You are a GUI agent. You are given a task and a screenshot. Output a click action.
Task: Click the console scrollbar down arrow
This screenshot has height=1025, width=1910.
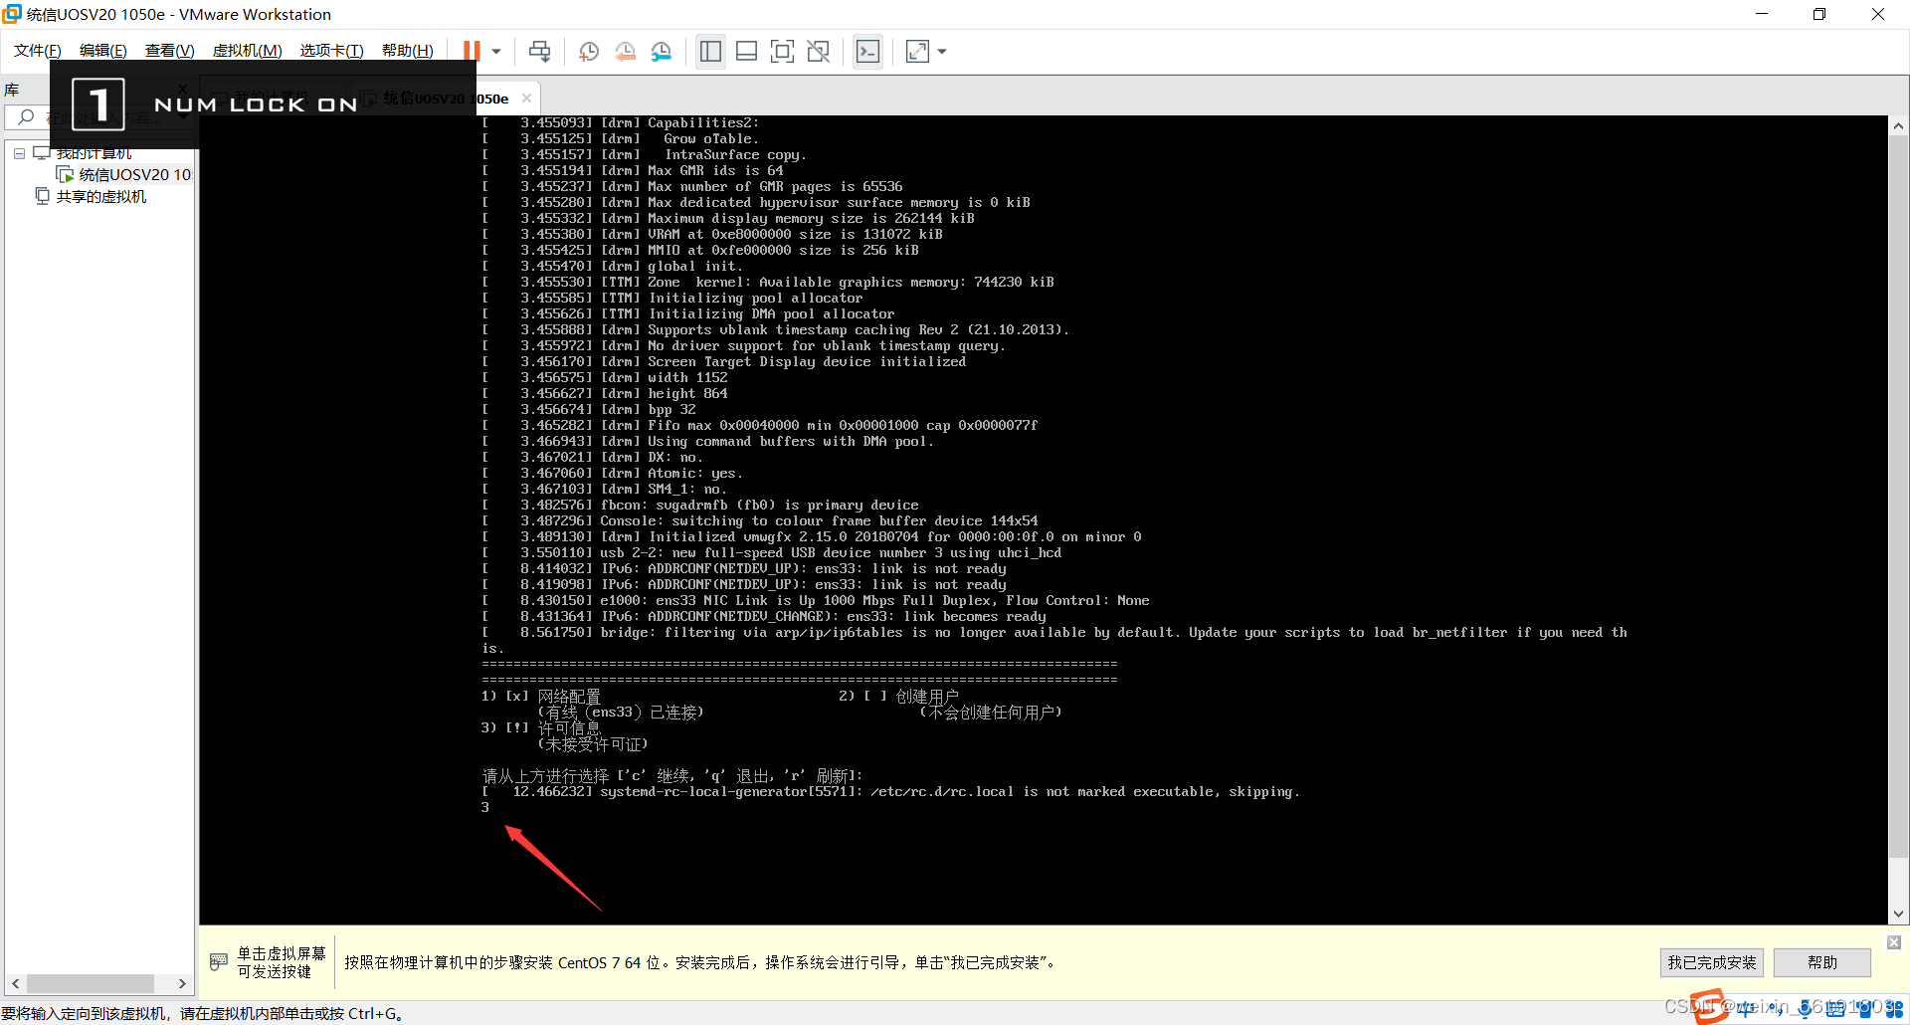(1898, 914)
